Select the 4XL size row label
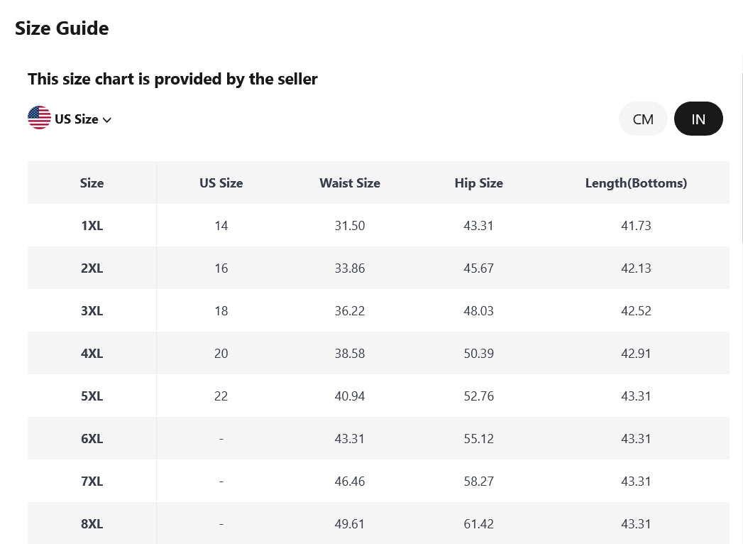 [x=92, y=354]
